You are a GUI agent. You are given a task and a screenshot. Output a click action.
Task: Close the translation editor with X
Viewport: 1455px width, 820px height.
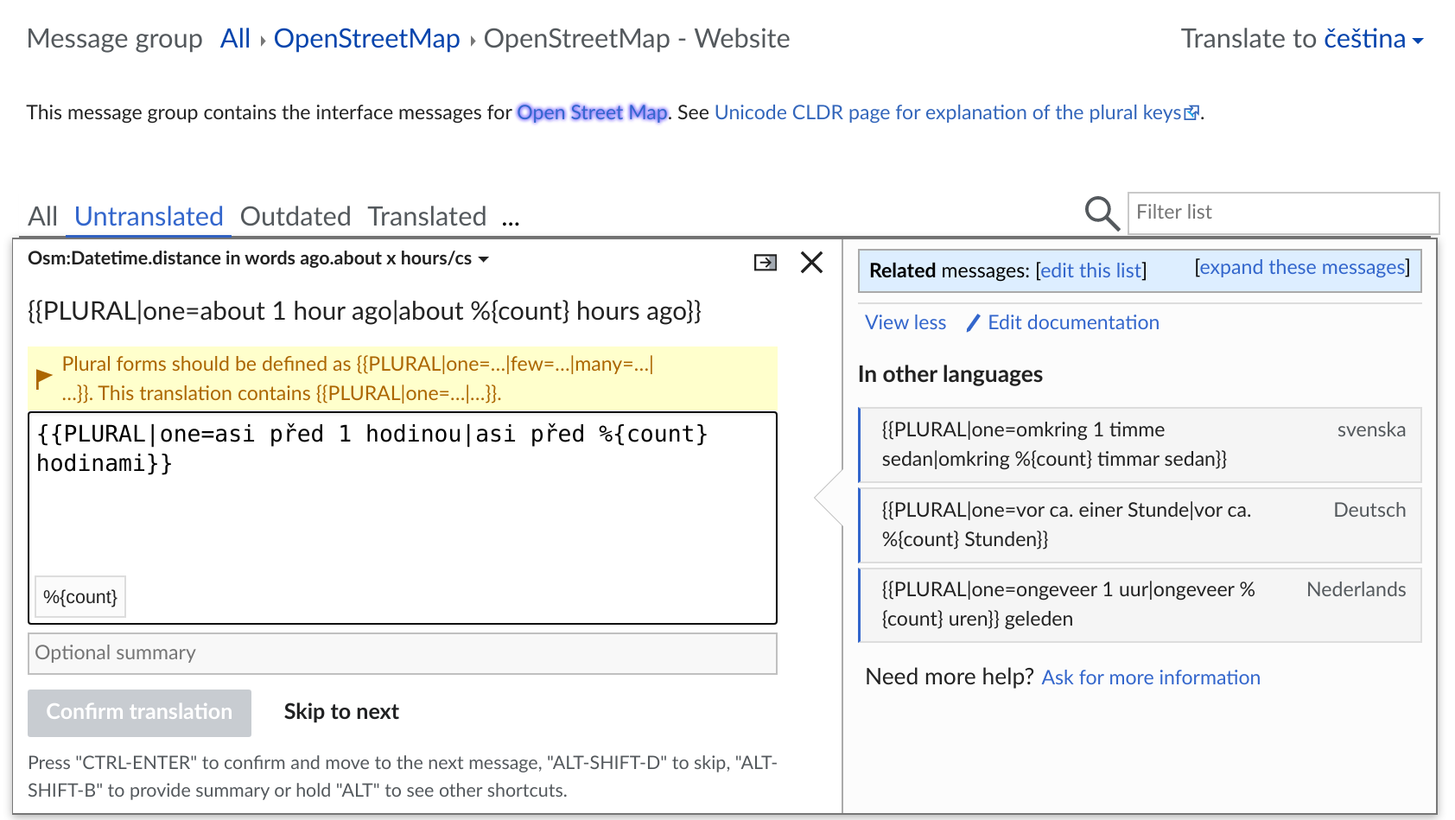pos(811,262)
